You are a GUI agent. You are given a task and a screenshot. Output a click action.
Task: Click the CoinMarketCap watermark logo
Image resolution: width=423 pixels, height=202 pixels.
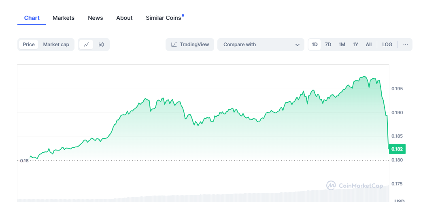(331, 185)
